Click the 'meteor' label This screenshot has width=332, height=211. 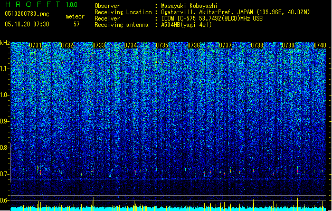pyautogui.click(x=75, y=16)
